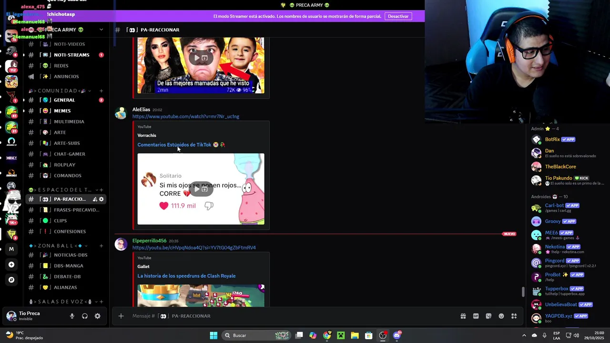The height and width of the screenshot is (343, 610).
Task: Open the CHAT-GAMER channel
Action: [66, 154]
